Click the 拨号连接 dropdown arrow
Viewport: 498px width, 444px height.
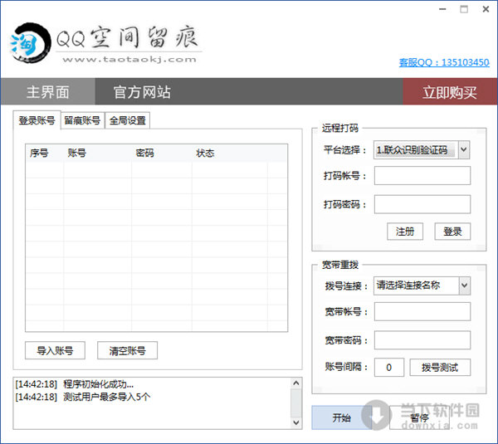click(x=464, y=285)
